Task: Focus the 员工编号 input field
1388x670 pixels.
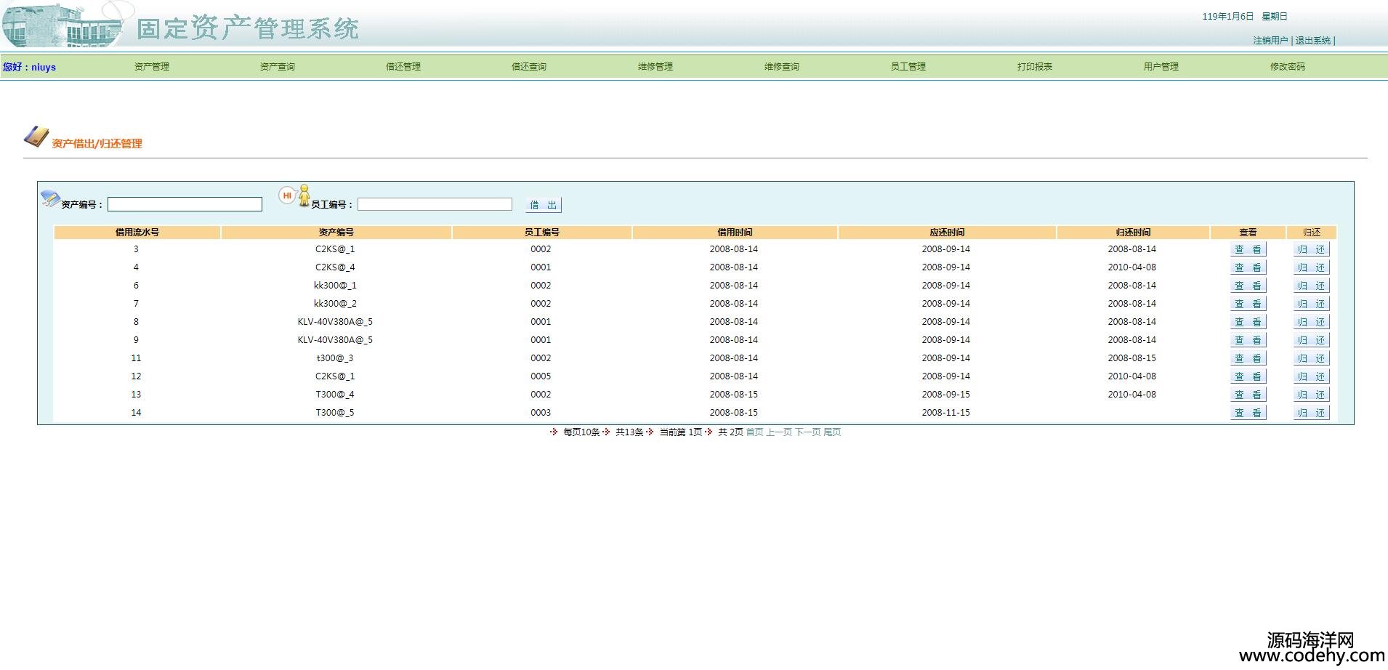Action: tap(435, 205)
